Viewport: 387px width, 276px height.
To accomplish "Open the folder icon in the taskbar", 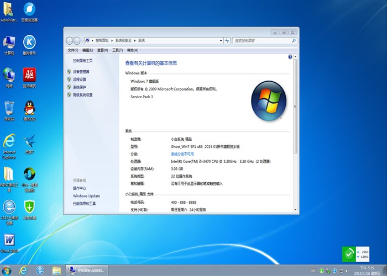I will point(56,270).
